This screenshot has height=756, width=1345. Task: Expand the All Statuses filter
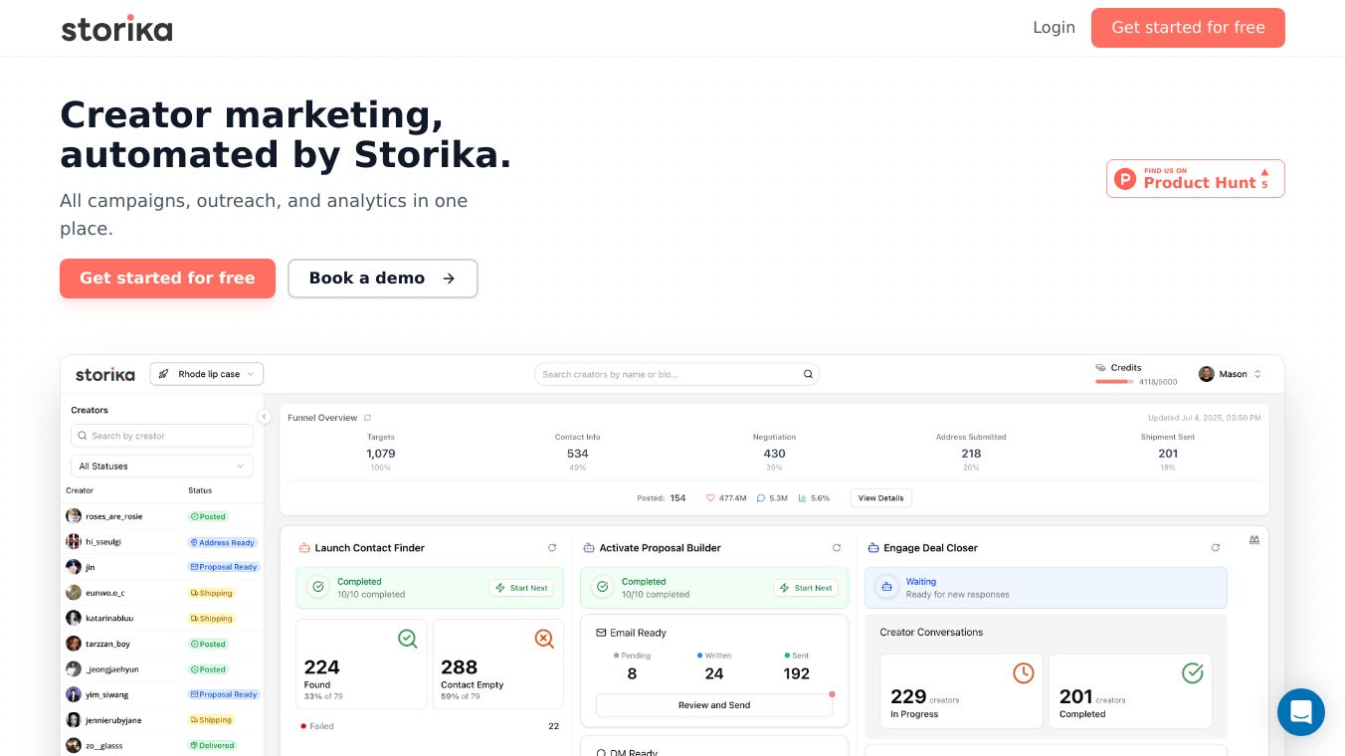[x=162, y=466]
